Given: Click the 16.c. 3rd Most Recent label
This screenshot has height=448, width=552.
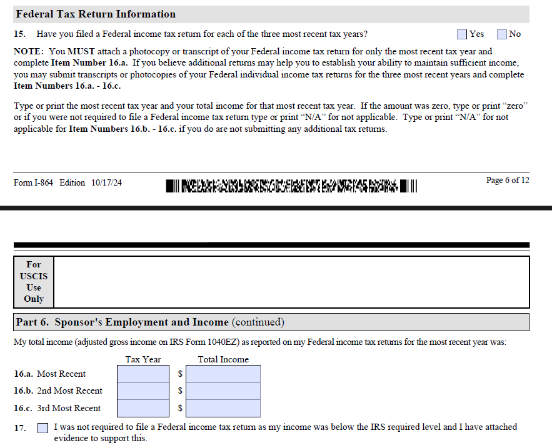Looking at the screenshot, I should pos(57,408).
